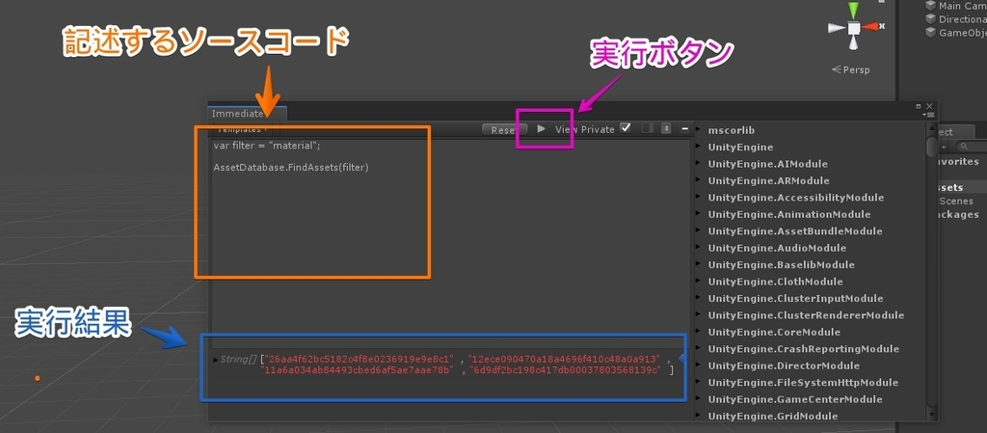
Task: Expand UnityEngine.AIModule in the list
Action: click(698, 164)
